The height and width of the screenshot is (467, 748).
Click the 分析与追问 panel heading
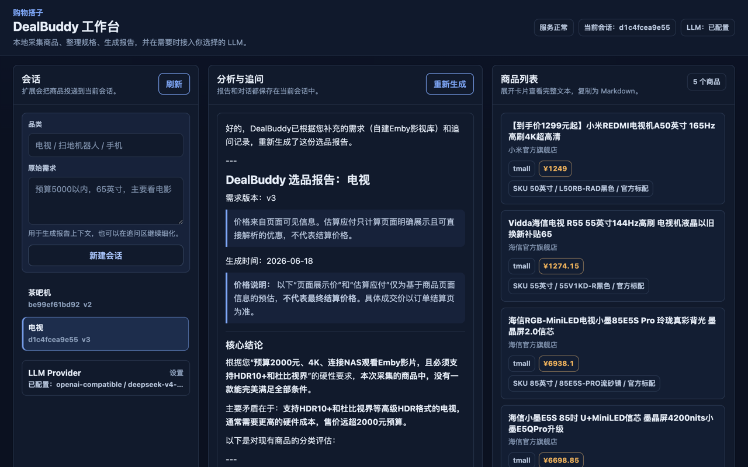click(240, 79)
